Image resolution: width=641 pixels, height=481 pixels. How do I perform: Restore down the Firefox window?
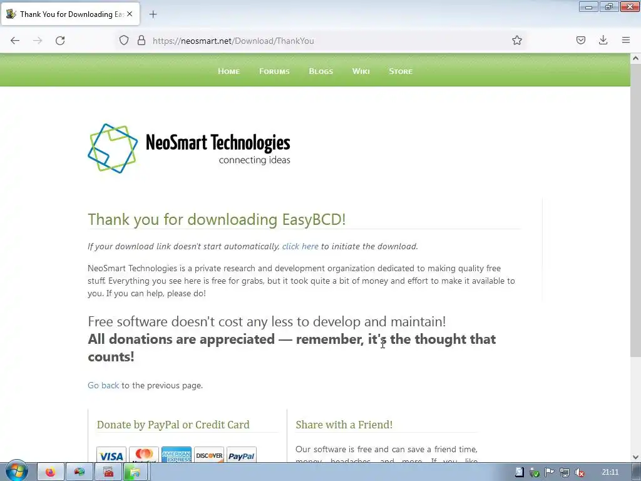[x=609, y=6]
